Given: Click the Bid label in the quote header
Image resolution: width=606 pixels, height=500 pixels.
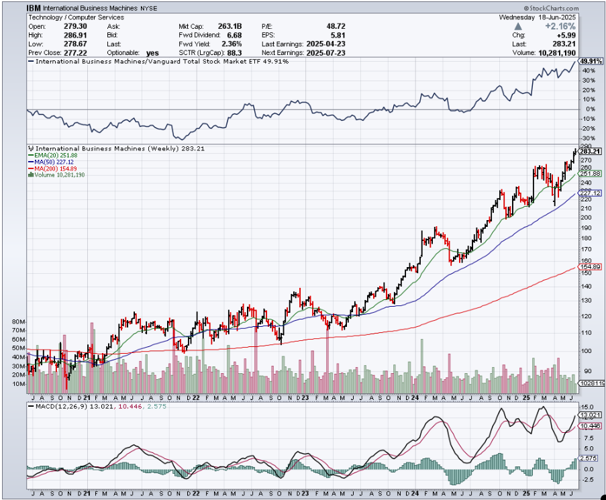Looking at the screenshot, I should [x=112, y=35].
